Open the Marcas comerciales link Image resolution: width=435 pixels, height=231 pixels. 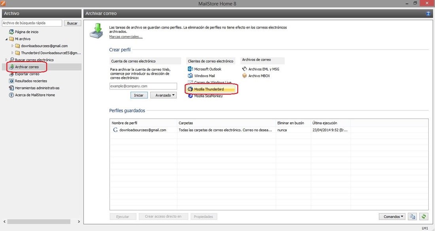click(x=126, y=37)
